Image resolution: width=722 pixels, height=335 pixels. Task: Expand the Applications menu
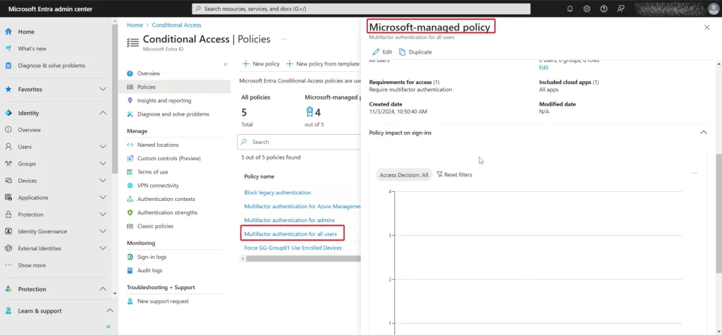(103, 197)
